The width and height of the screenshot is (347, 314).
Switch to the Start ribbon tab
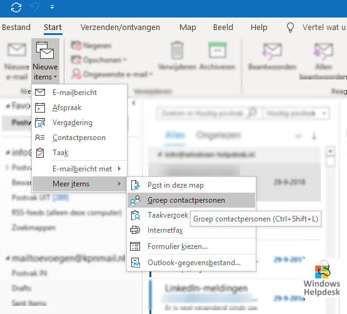tap(53, 28)
